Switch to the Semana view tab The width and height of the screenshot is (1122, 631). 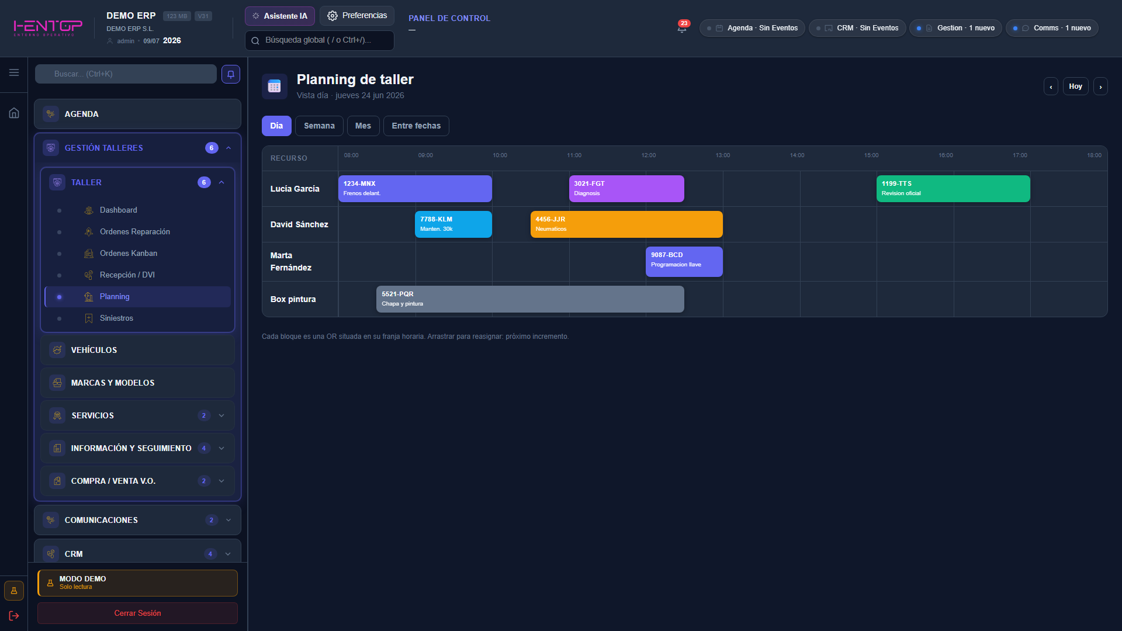319,126
